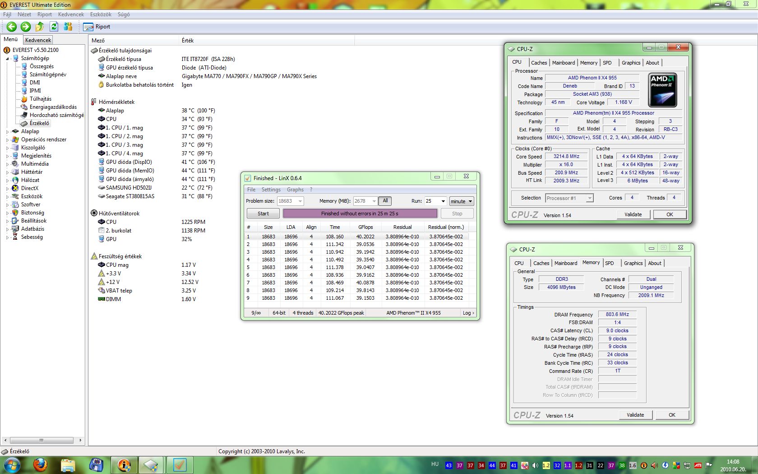
Task: Click the Adatbázis icon in the tree
Action: click(x=15, y=229)
